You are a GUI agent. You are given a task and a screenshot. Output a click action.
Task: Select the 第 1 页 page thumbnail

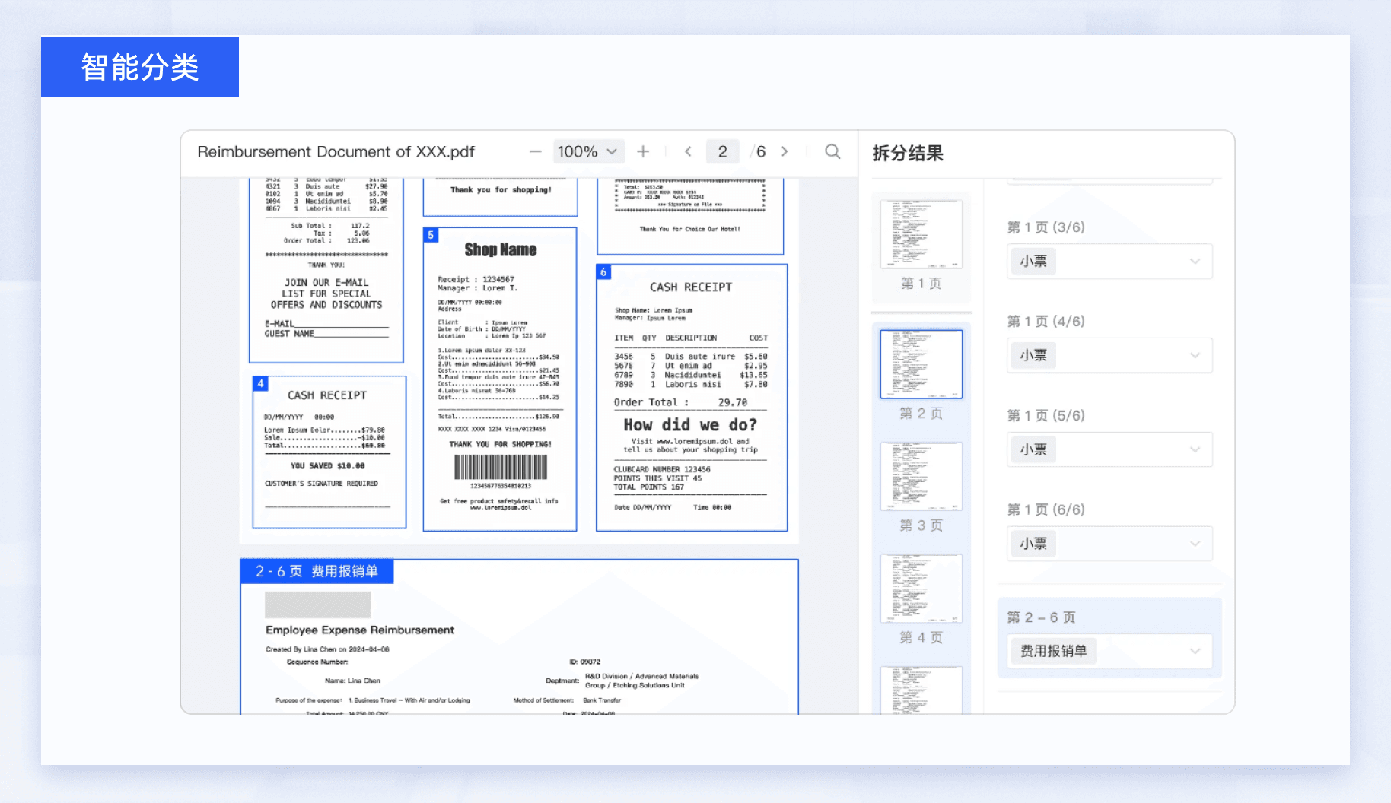(921, 234)
